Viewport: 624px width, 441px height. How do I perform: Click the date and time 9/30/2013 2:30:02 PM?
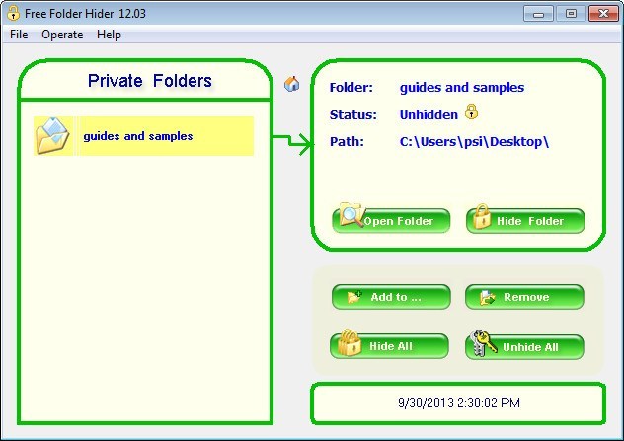[459, 403]
